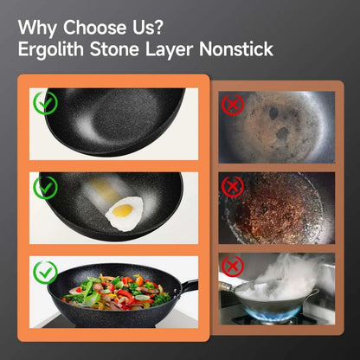360x360 pixels.
Task: Open the vegetable stir-fry wok photo
Action: coord(114,292)
